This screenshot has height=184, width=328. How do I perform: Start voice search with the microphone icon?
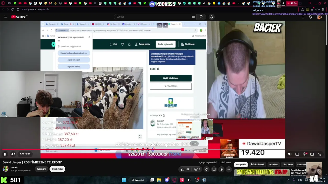[x=211, y=17]
